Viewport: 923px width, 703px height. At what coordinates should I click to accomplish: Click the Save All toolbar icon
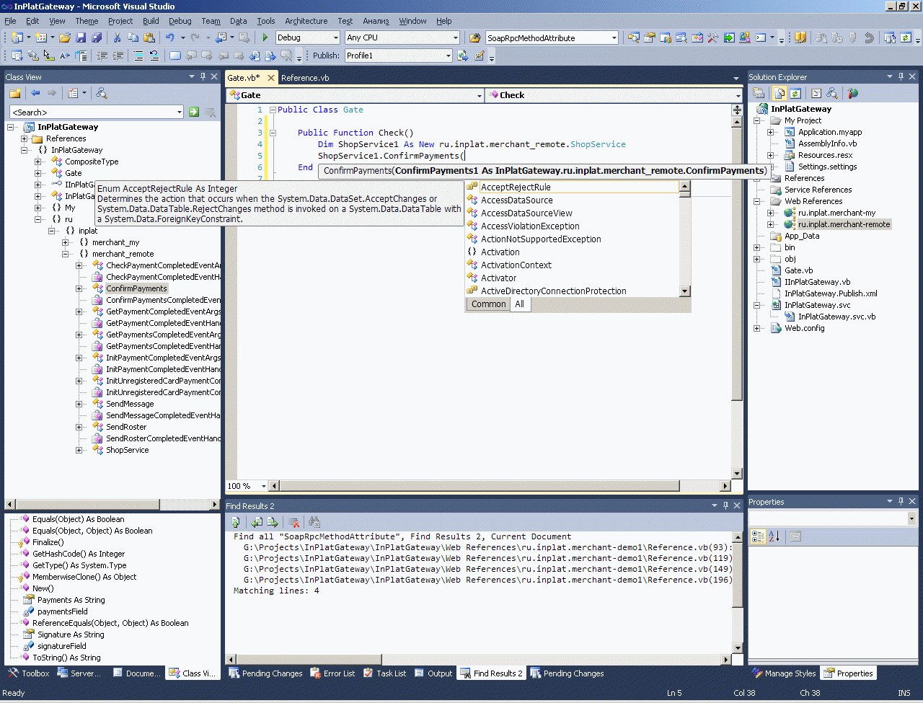click(x=96, y=37)
